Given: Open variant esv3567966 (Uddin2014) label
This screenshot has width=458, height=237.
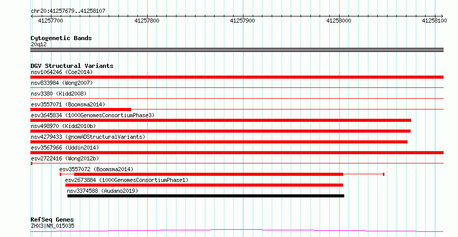Looking at the screenshot, I should 65,148.
